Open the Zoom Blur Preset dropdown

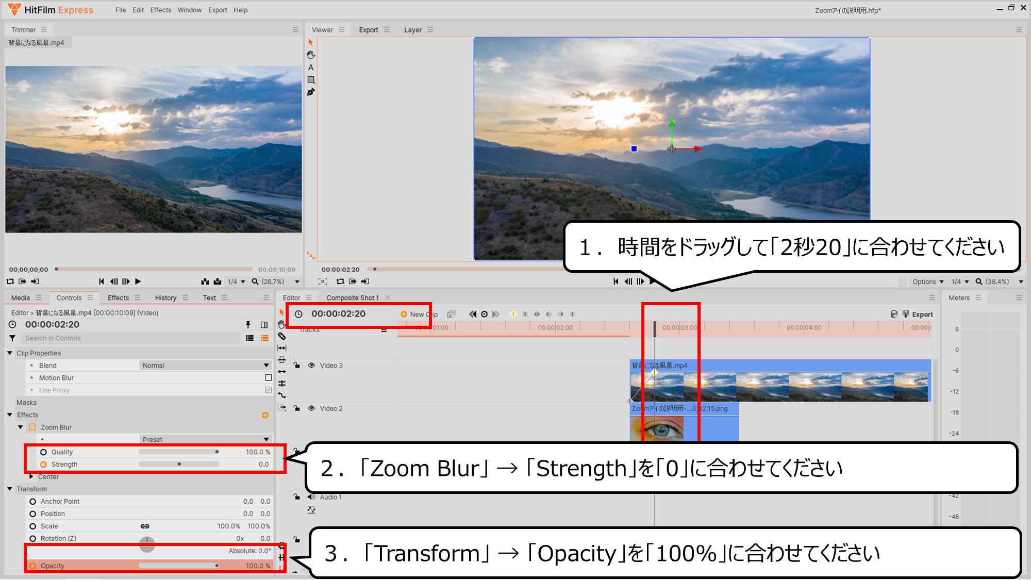click(206, 440)
